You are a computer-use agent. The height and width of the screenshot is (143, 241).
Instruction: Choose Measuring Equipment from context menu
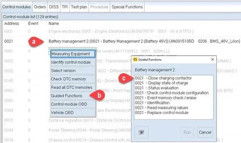pyautogui.click(x=73, y=54)
